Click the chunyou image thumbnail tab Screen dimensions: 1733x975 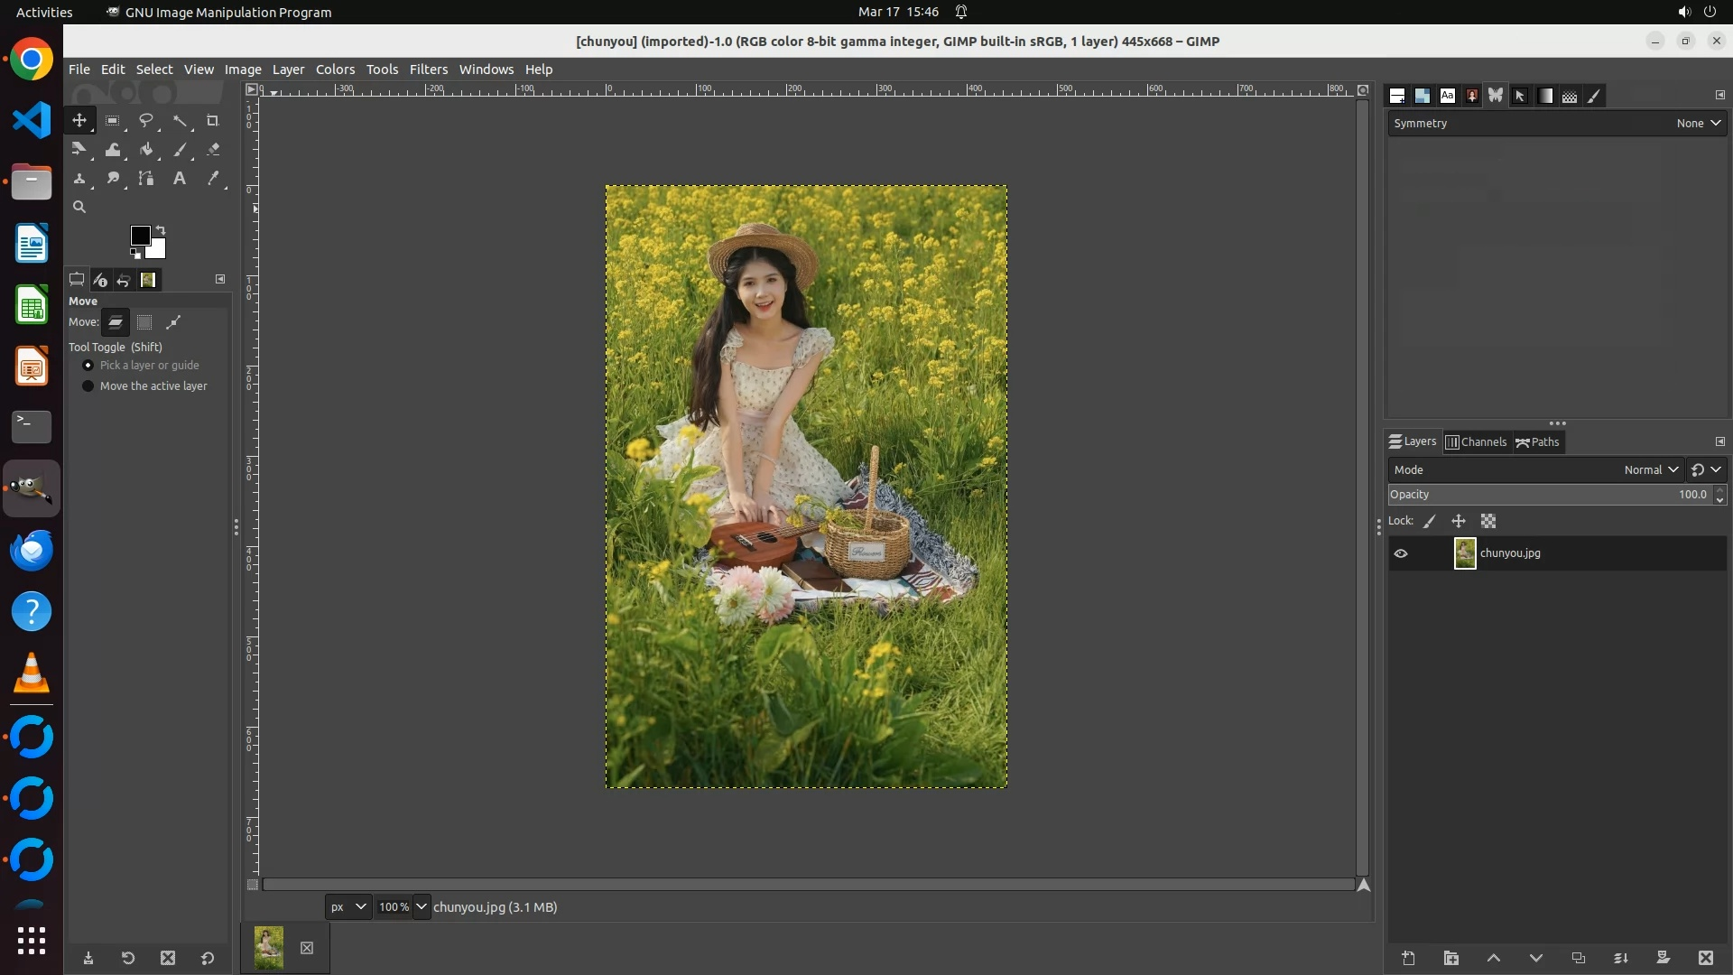coord(269,947)
